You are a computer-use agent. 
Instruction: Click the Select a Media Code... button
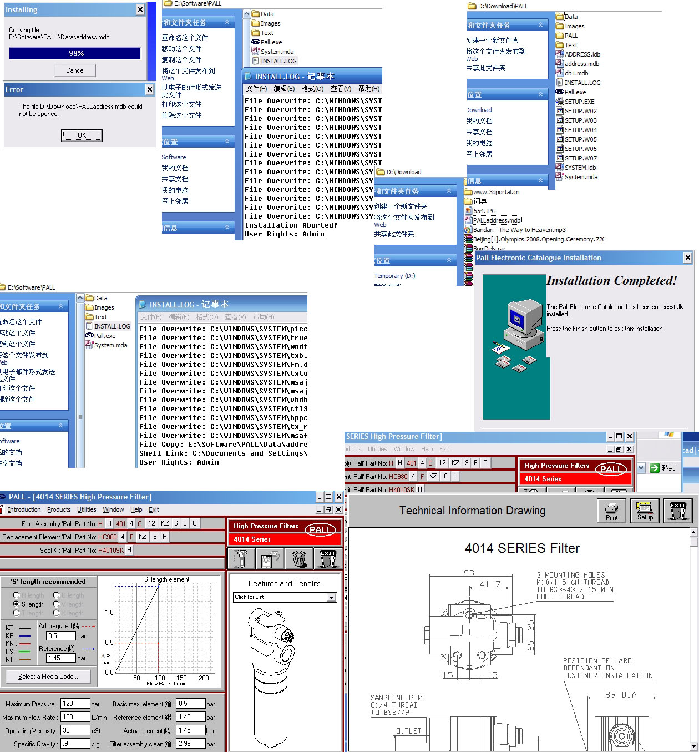48,677
